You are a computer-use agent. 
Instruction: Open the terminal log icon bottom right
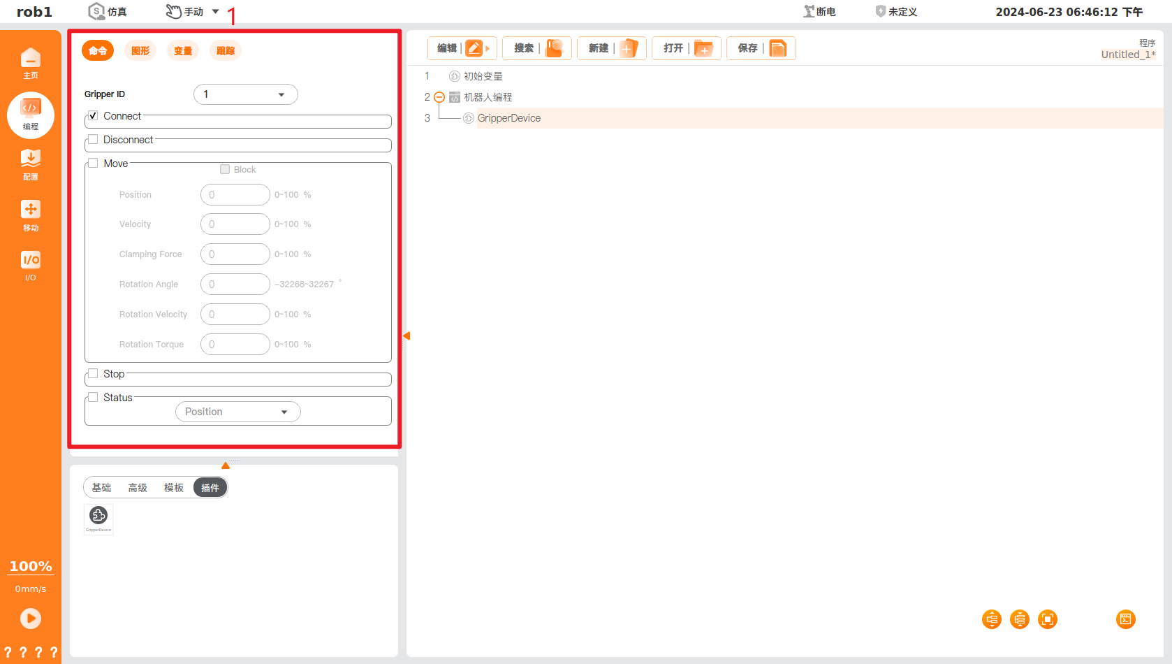[x=1125, y=619]
